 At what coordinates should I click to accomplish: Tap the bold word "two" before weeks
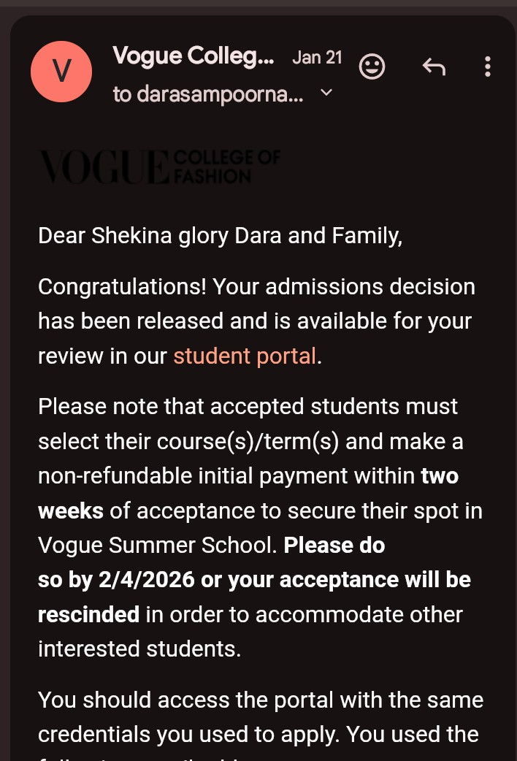tap(440, 476)
